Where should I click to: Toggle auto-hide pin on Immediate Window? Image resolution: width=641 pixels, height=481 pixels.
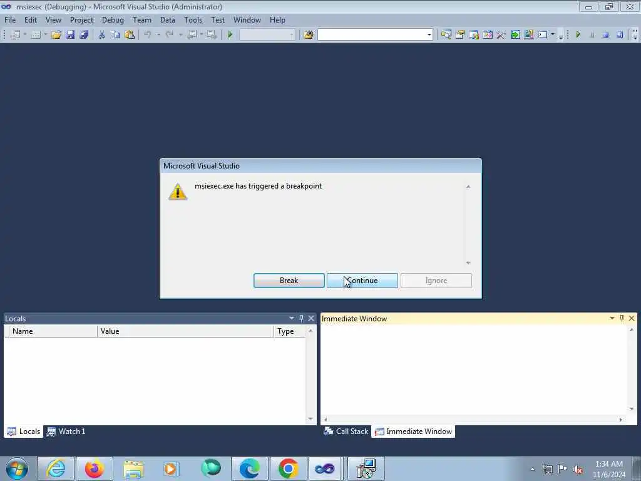point(622,318)
